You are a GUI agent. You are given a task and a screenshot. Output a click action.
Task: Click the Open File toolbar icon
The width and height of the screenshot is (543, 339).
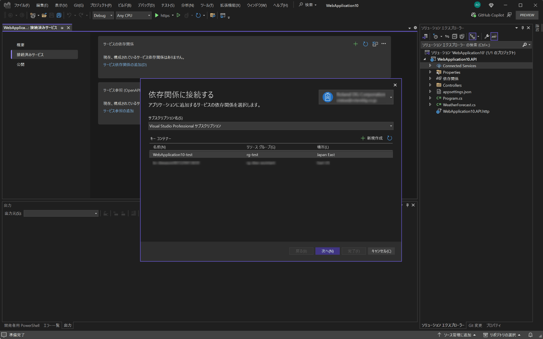click(44, 16)
